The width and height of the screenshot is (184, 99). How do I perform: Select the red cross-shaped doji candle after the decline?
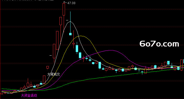(x=83, y=58)
